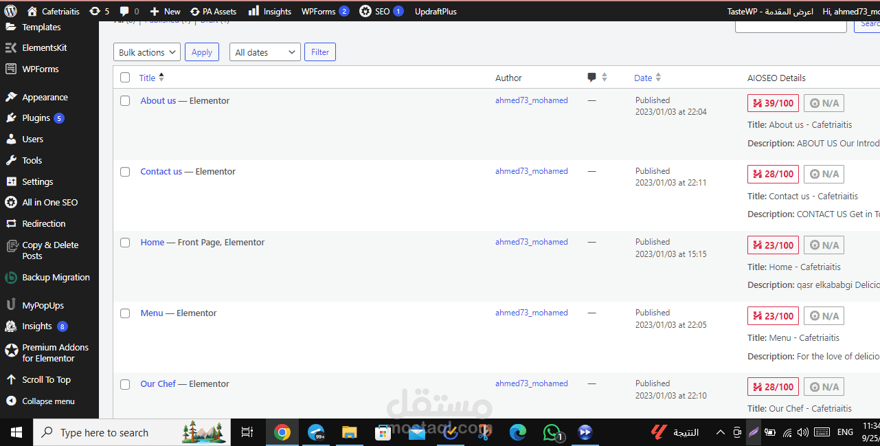This screenshot has width=880, height=446.
Task: Show hidden system tray icons
Action: [x=720, y=432]
